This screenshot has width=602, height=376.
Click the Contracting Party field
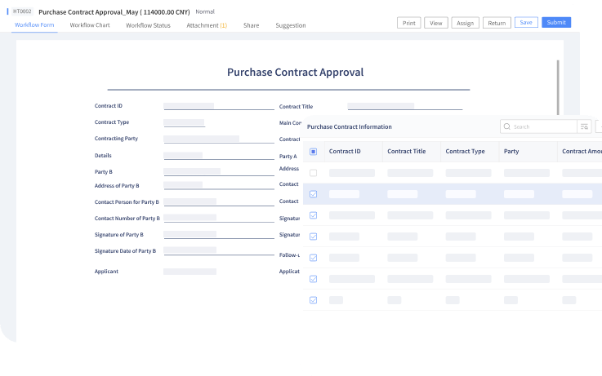click(x=219, y=139)
